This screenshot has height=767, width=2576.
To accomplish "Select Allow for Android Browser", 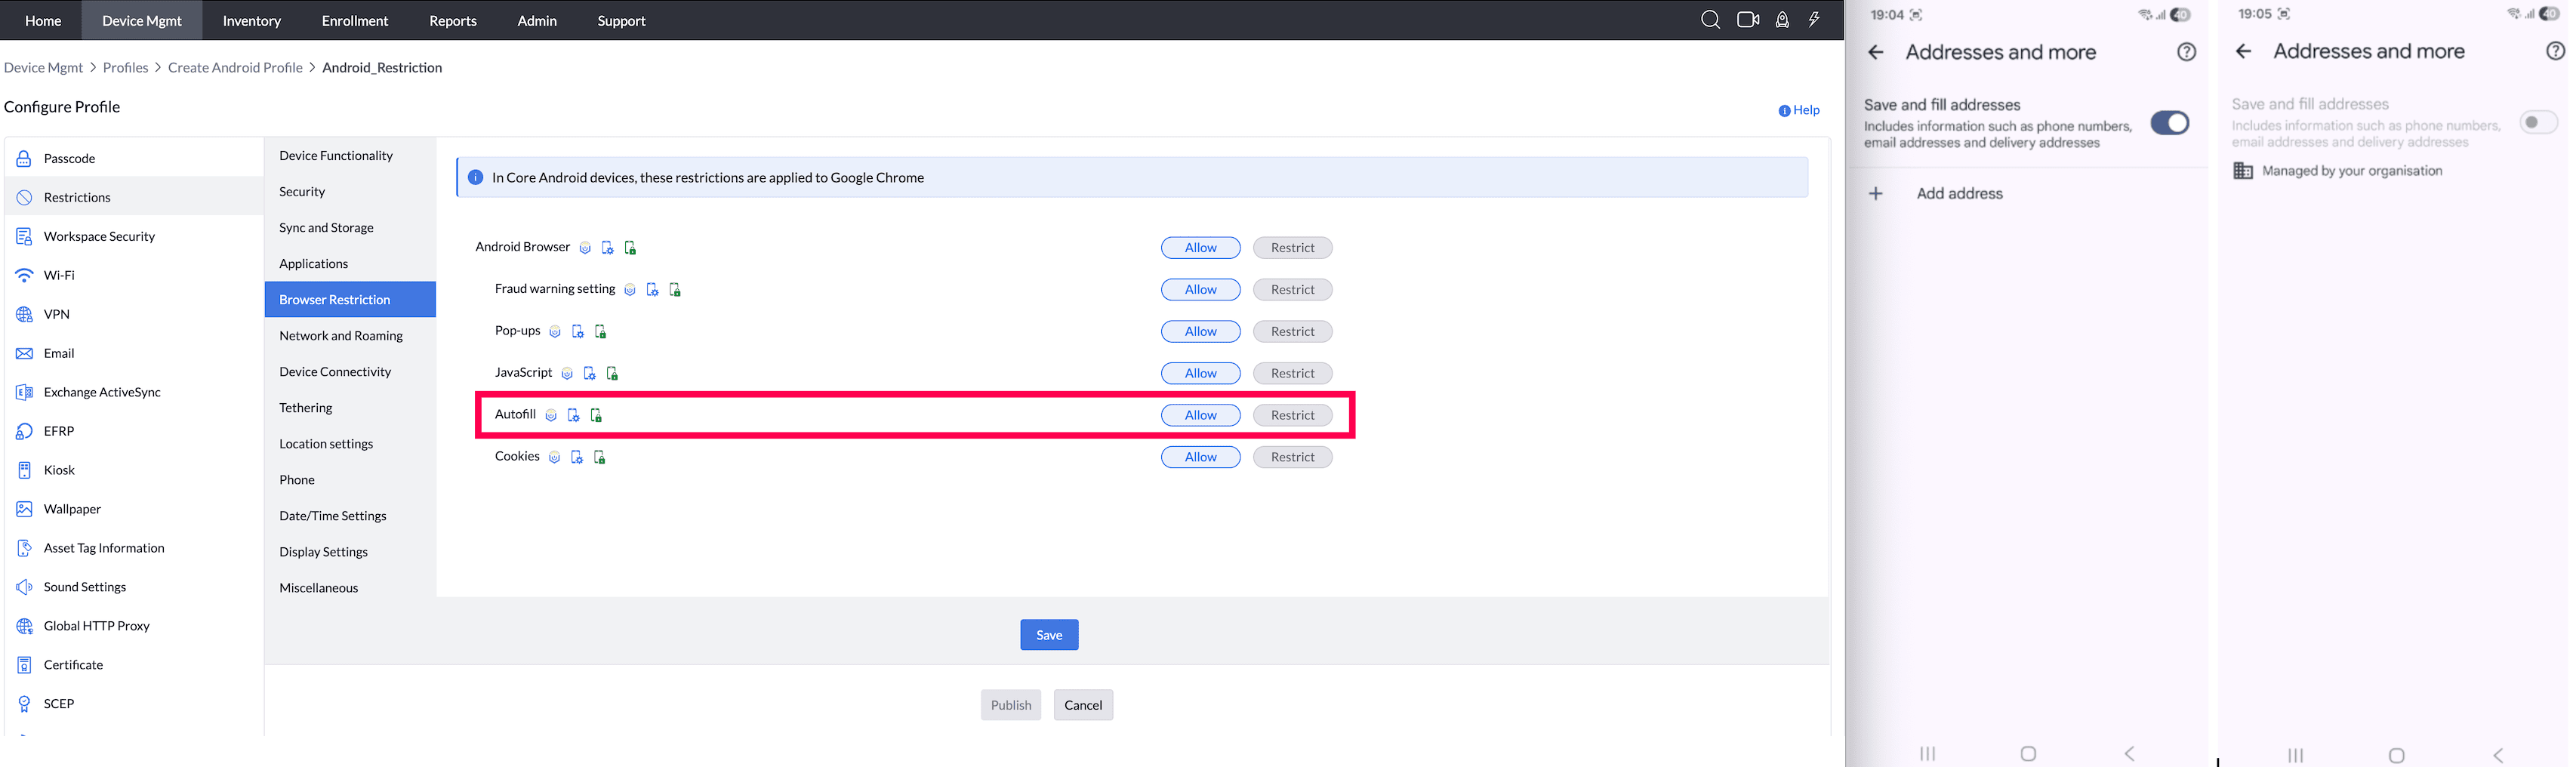I will tap(1201, 248).
